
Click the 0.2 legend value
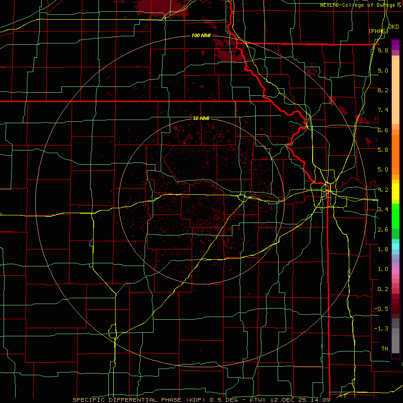click(383, 289)
